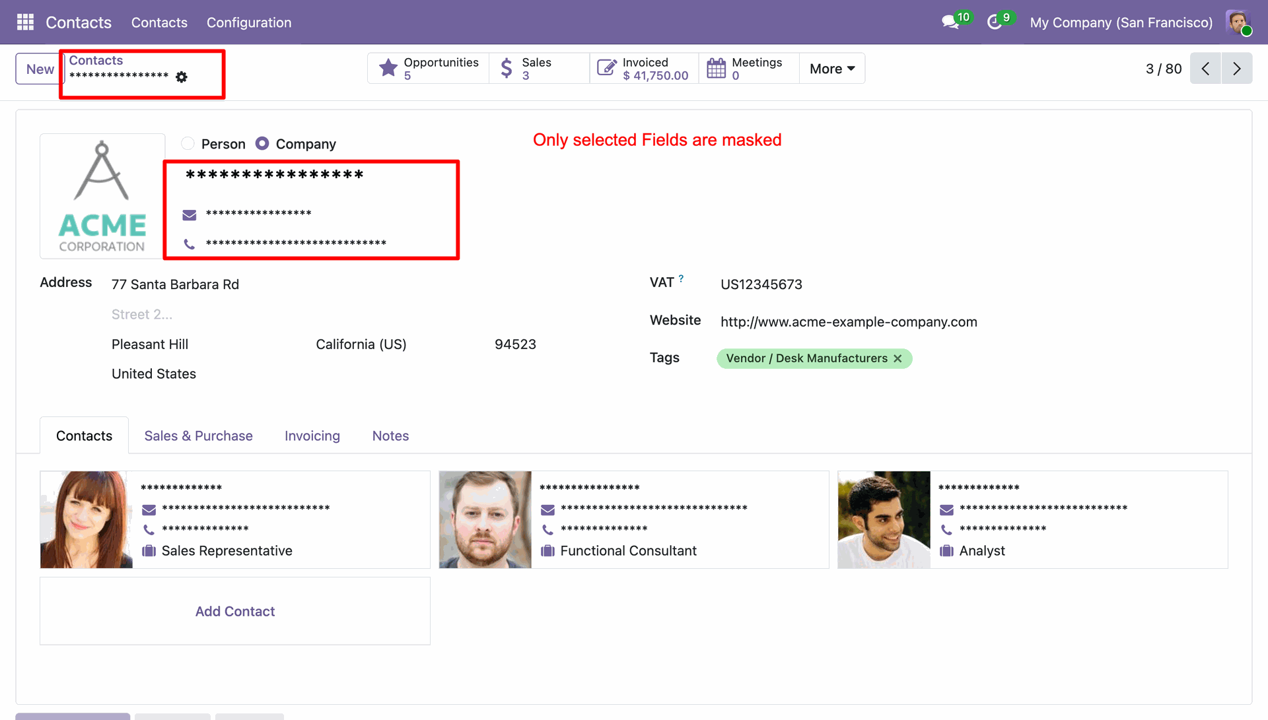This screenshot has width=1268, height=720.
Task: Click the Sales Representative briefcase icon
Action: tap(149, 551)
